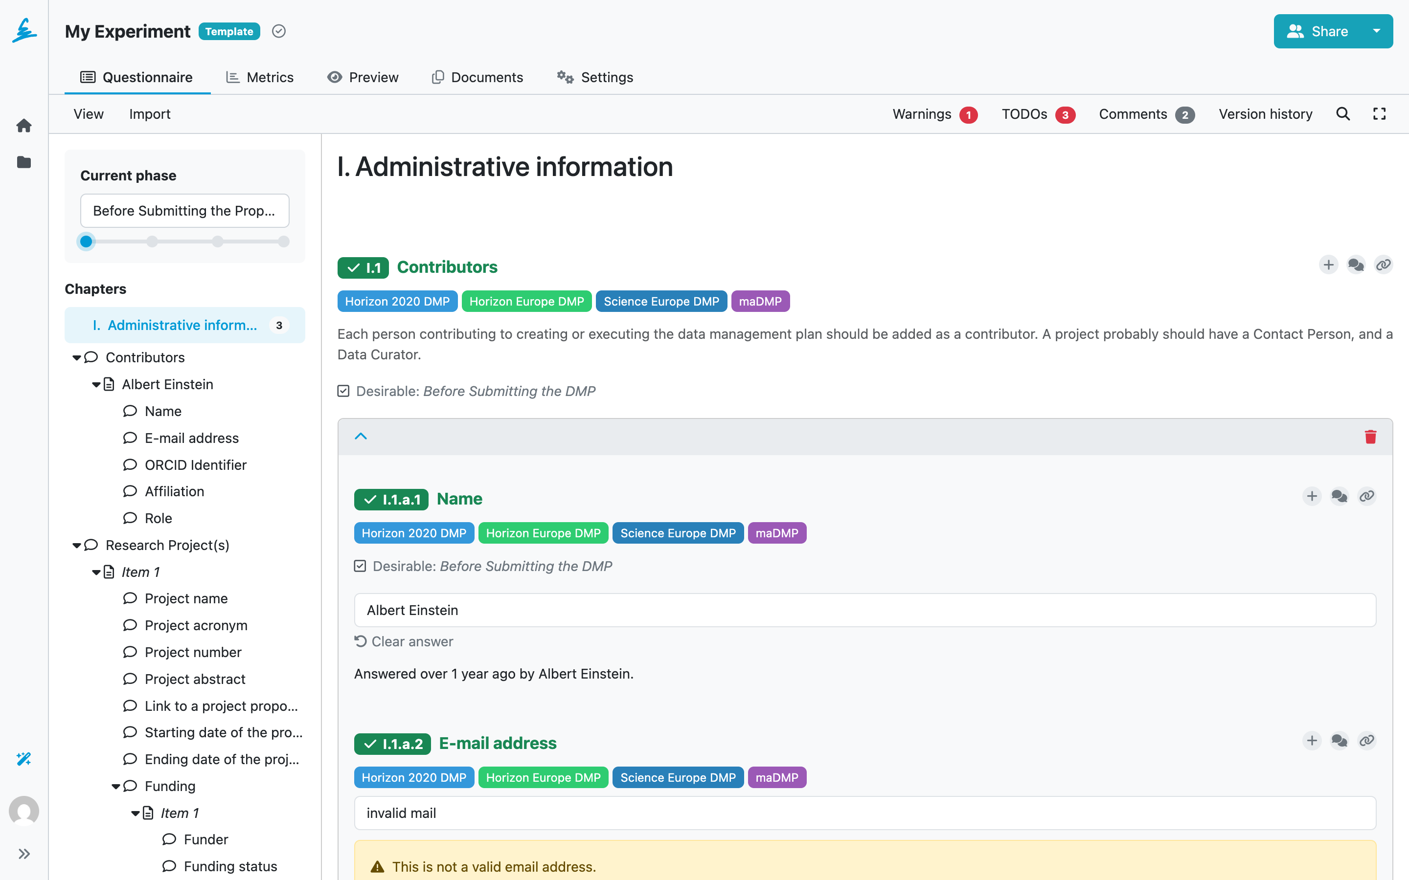The height and width of the screenshot is (880, 1409).
Task: Show the Comments panel
Action: click(1146, 114)
